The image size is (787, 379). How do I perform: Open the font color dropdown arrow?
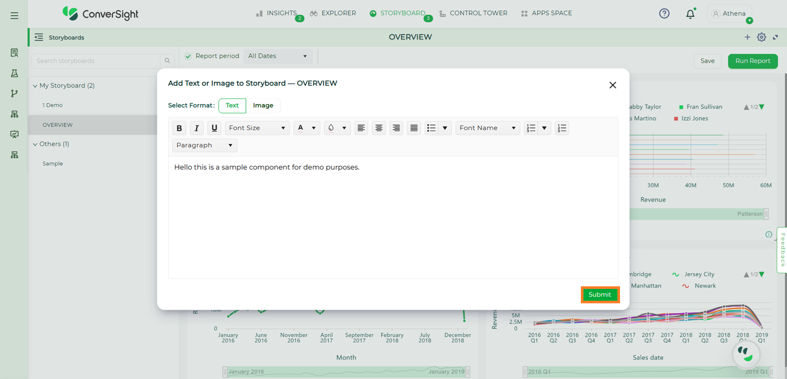tap(313, 128)
